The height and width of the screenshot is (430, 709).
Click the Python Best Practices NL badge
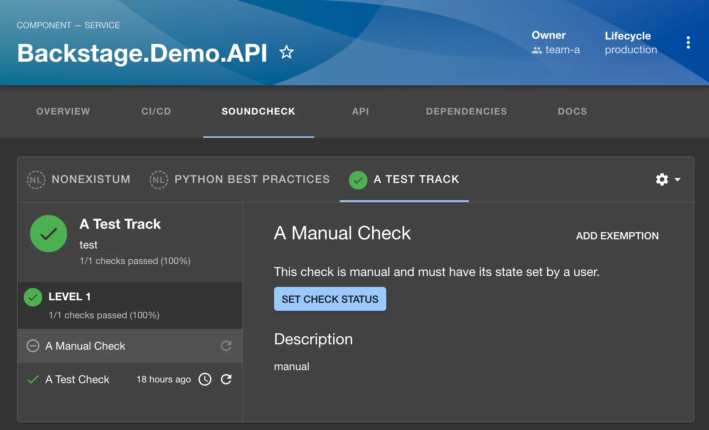[159, 180]
